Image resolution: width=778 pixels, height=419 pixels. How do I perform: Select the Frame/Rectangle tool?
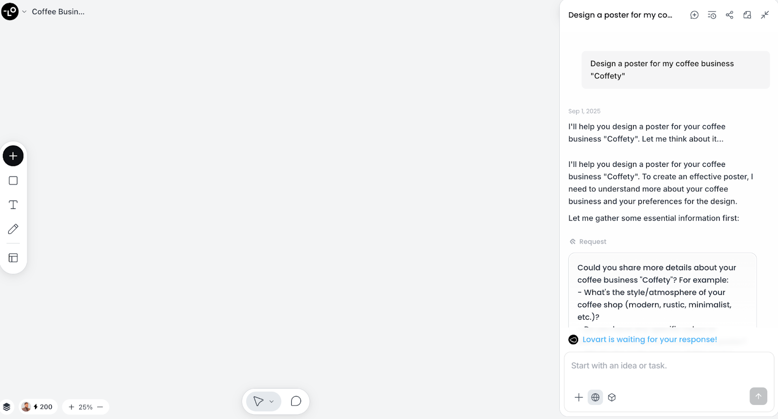13,180
